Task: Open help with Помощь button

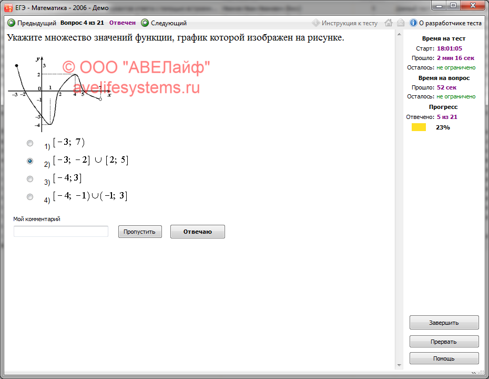Action: pyautogui.click(x=444, y=358)
